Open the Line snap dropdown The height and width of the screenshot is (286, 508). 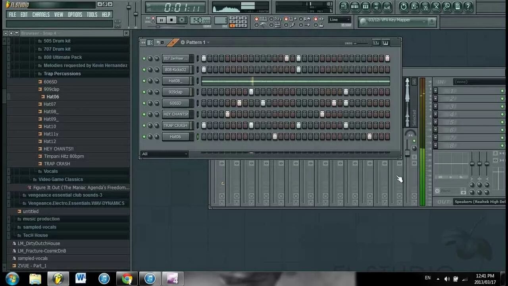coord(340,19)
